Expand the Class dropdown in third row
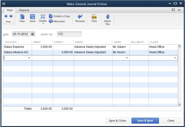The width and height of the screenshot is (185, 127). [x=175, y=58]
